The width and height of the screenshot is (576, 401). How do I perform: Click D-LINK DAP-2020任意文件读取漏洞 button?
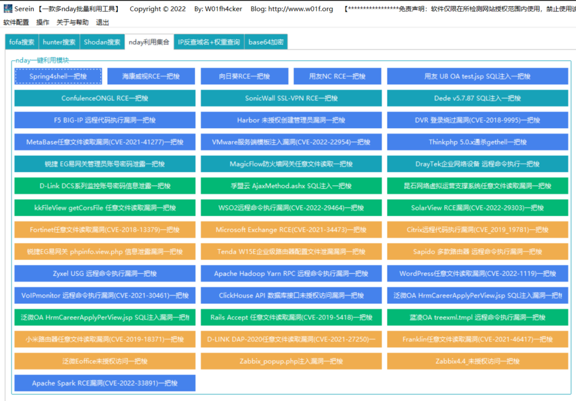(x=291, y=339)
